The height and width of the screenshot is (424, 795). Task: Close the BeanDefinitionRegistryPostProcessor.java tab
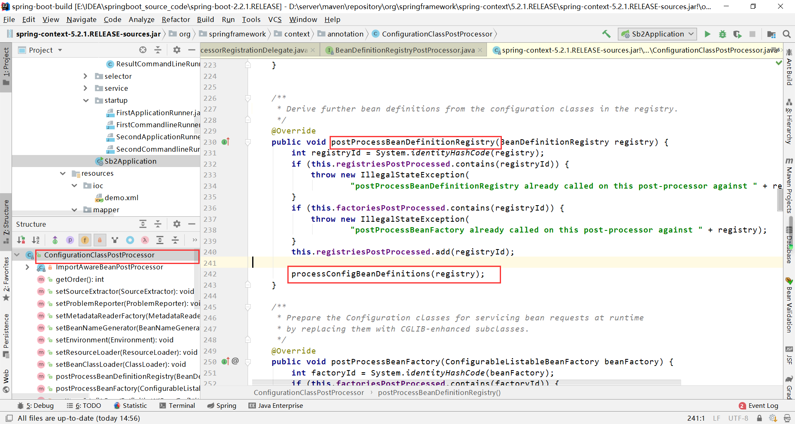click(x=480, y=50)
